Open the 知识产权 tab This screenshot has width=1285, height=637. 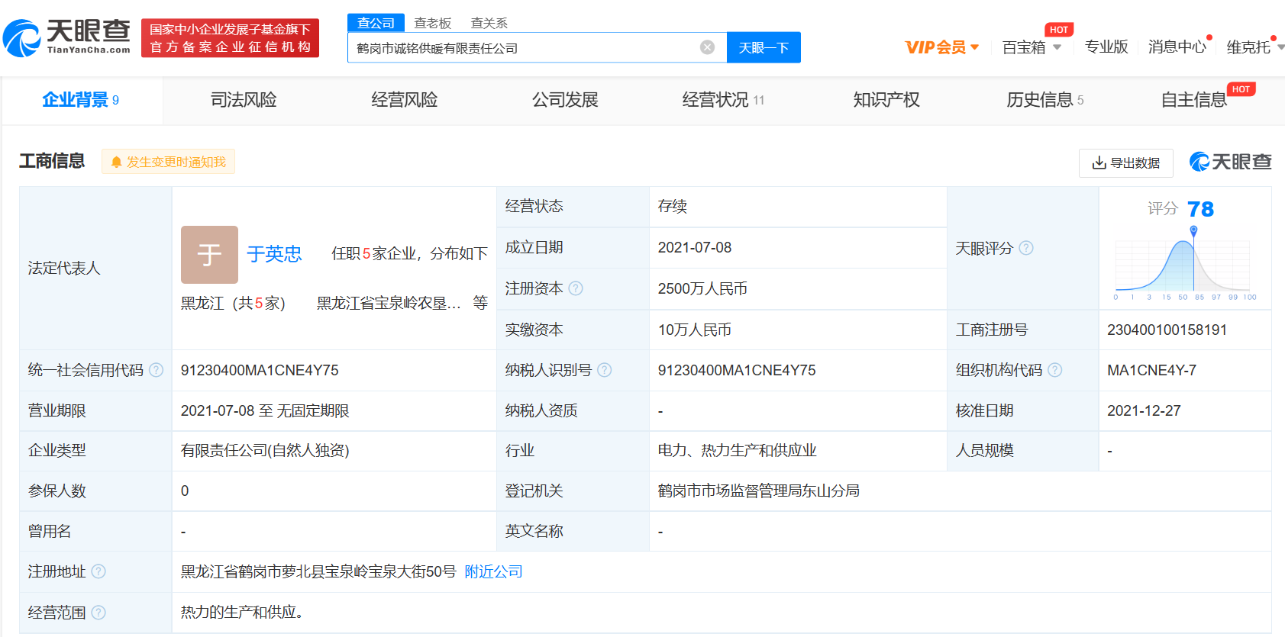[x=886, y=100]
